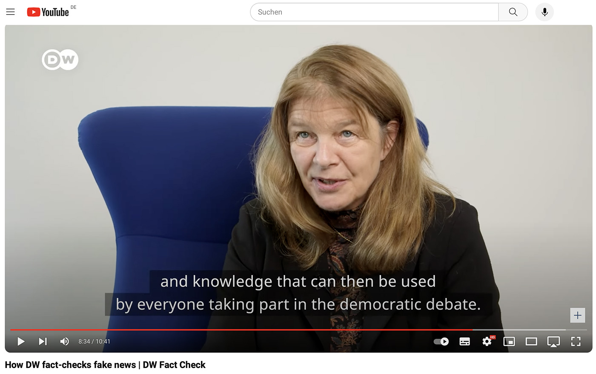Play the paused video
The width and height of the screenshot is (596, 374).
coord(21,341)
